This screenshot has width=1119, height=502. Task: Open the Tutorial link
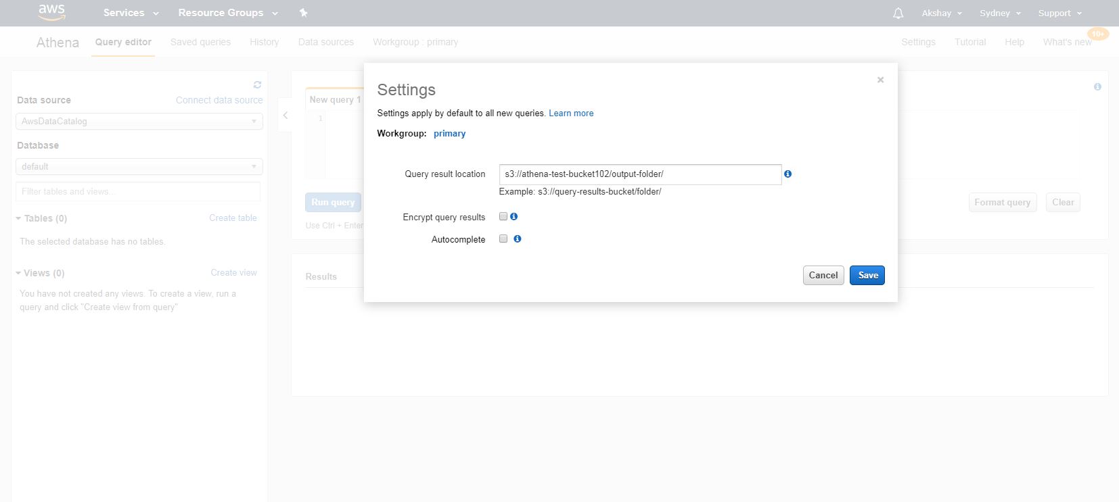(970, 42)
